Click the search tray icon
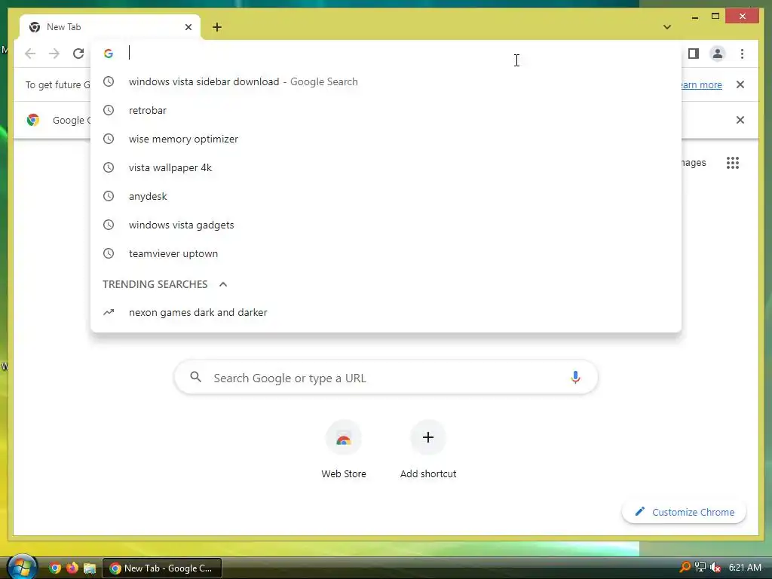Screen dimensions: 772x579 tap(685, 567)
